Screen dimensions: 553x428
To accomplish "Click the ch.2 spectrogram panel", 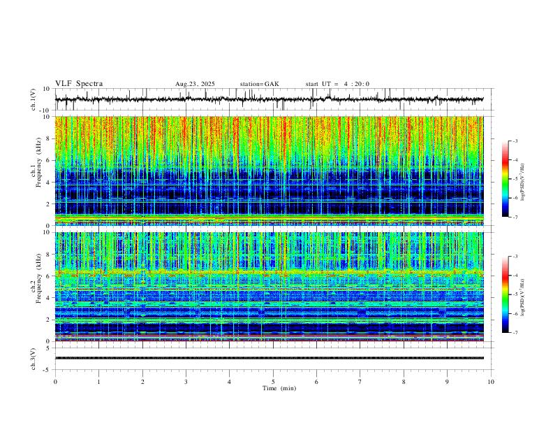I will click(x=270, y=287).
